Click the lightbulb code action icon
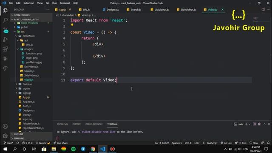The height and width of the screenshot is (153, 272). (72, 25)
